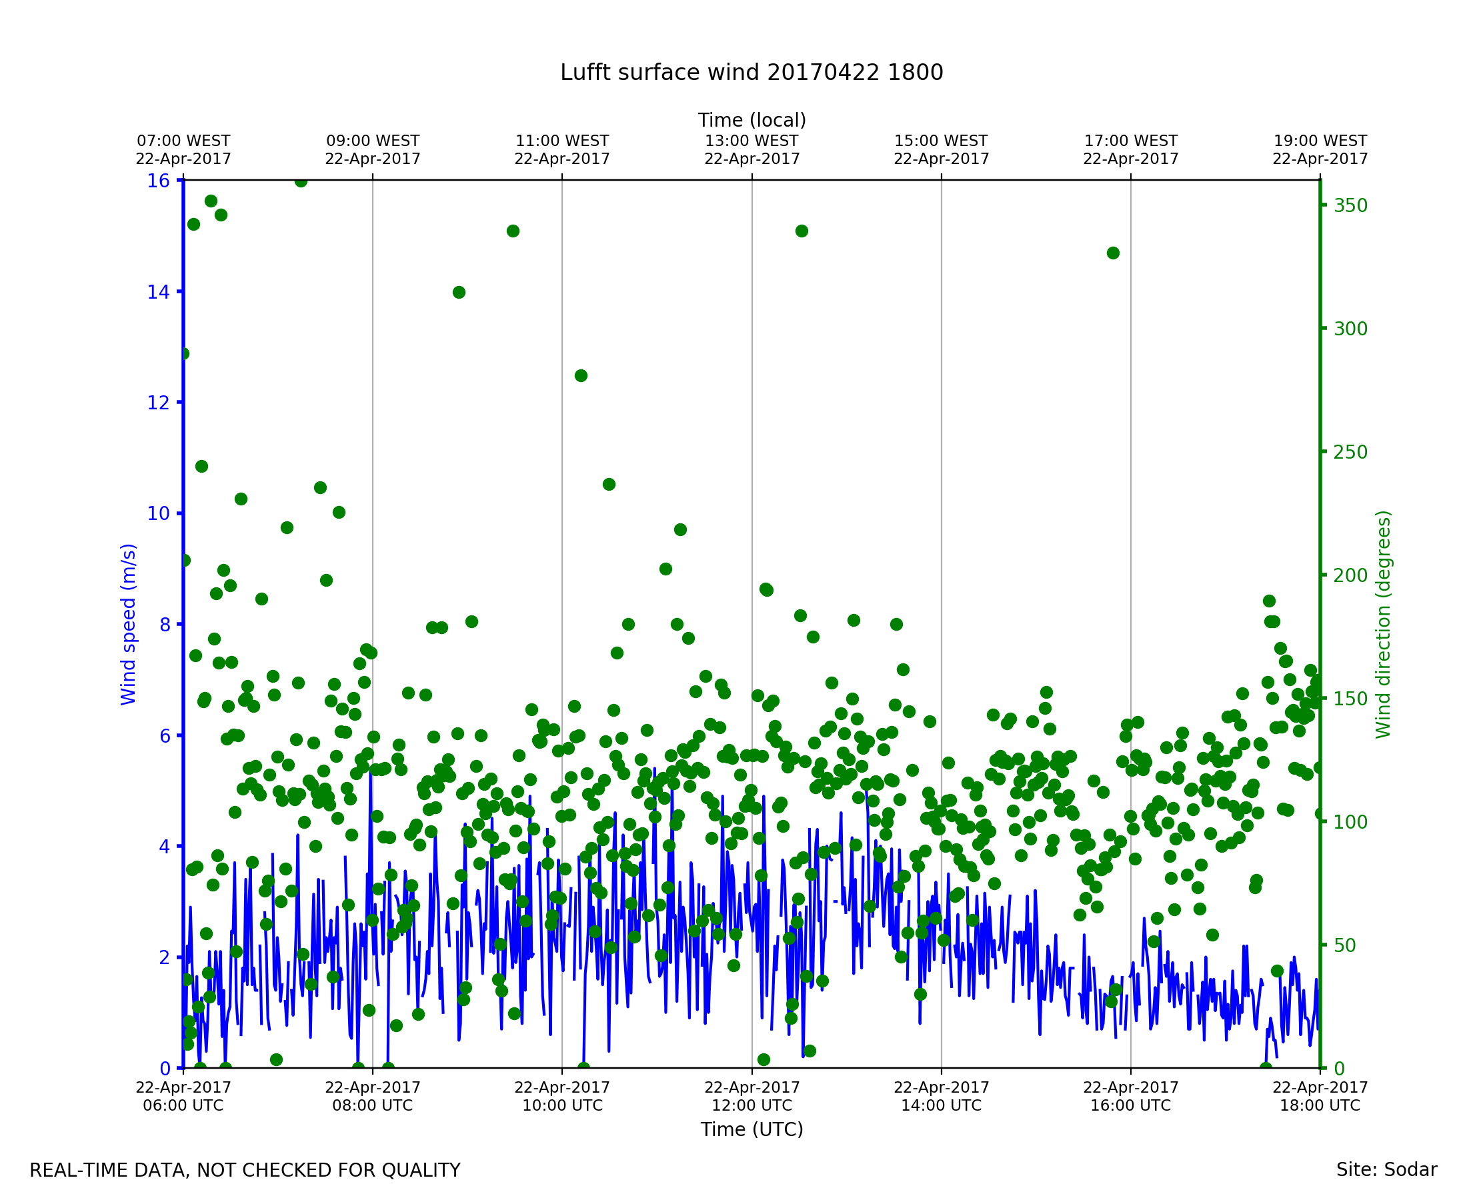Click the blue '16' wind speed tick
The width and height of the screenshot is (1467, 1200).
click(158, 181)
